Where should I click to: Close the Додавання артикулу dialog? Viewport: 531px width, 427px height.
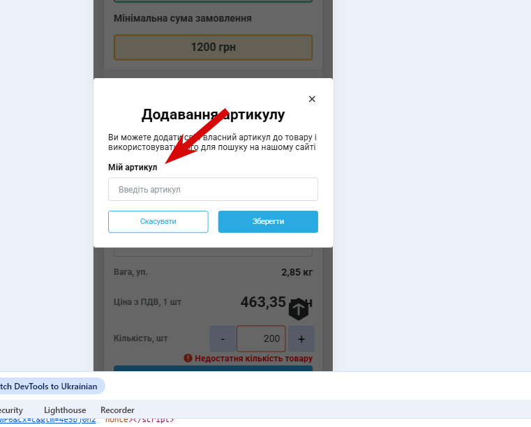tap(312, 99)
